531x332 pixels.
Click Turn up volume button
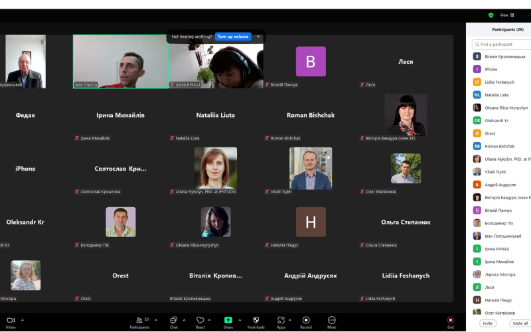233,37
